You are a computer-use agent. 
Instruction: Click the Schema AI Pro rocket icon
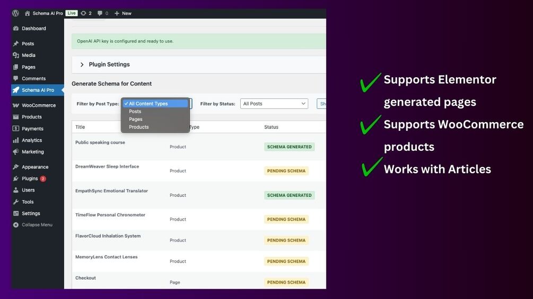pos(15,90)
